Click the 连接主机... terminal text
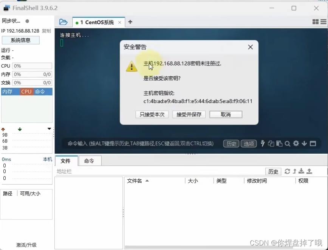Viewport: 328px width, 250px height. (x=74, y=35)
